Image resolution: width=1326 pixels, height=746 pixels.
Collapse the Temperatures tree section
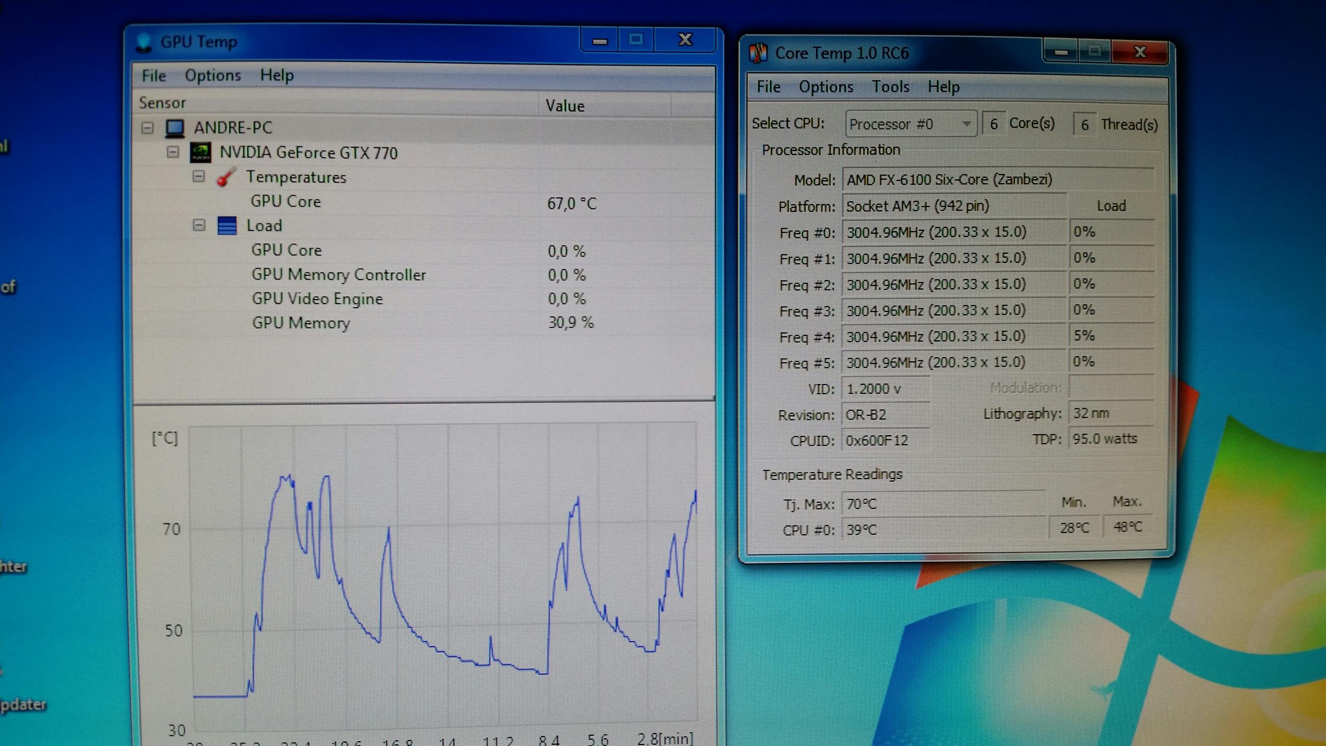click(198, 177)
